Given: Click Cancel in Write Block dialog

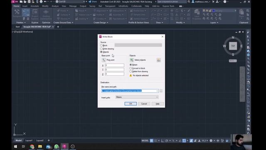Looking at the screenshot, I should [144, 104].
